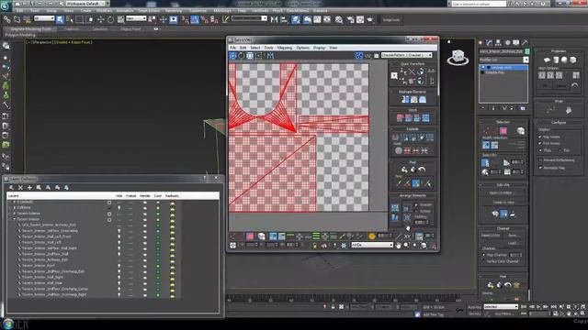Select the Scale tool in Edit UVWs toolbar
The width and height of the screenshot is (588, 330).
pos(250,56)
